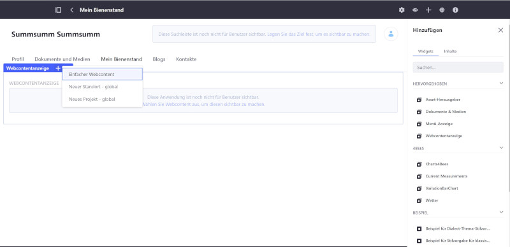Click the Menü-Anzeige widget icon

click(x=419, y=124)
